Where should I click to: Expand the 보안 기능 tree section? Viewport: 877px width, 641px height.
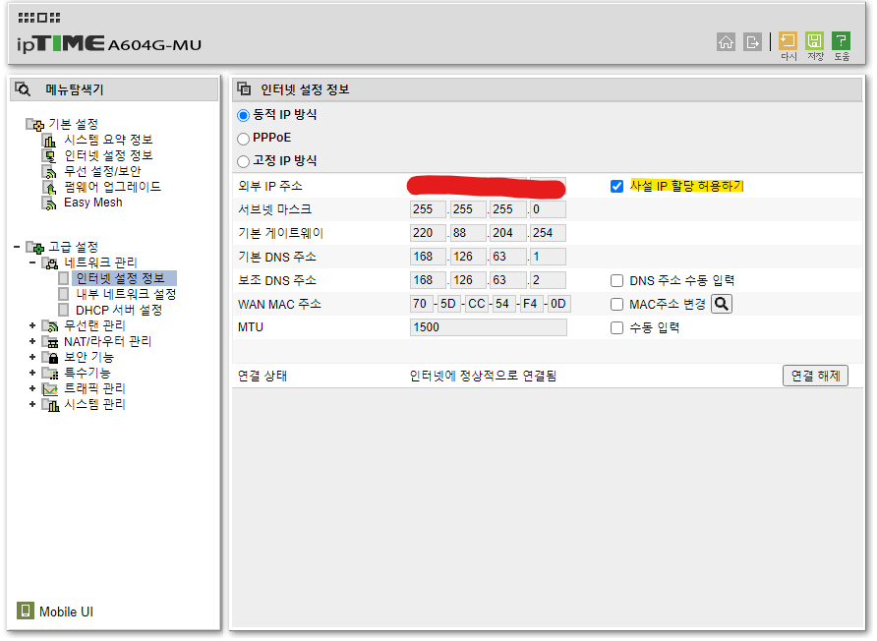tap(31, 356)
